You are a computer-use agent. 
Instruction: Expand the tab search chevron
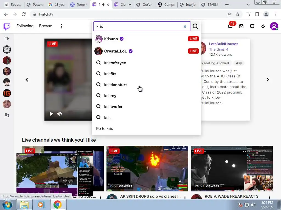pos(248,5)
